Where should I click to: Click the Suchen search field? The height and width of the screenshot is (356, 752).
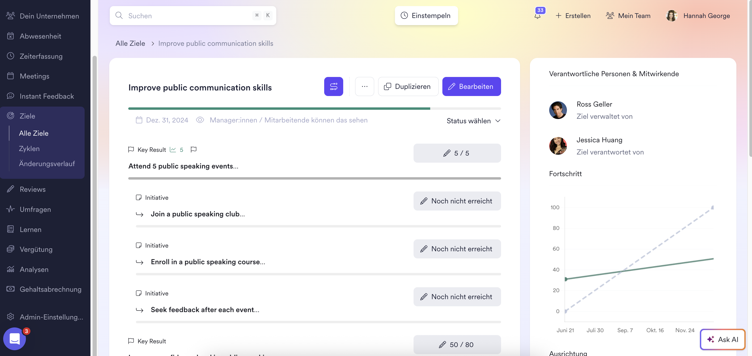(187, 16)
